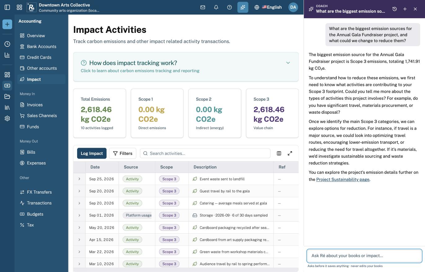Open the settings gear in left rail
The height and width of the screenshot is (272, 425).
pos(7,118)
